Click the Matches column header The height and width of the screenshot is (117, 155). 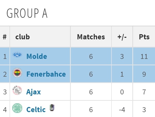(91, 37)
